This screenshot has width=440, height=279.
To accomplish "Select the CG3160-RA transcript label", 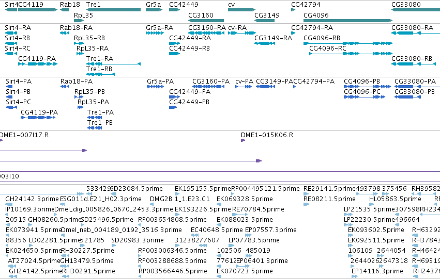I will click(x=207, y=28).
